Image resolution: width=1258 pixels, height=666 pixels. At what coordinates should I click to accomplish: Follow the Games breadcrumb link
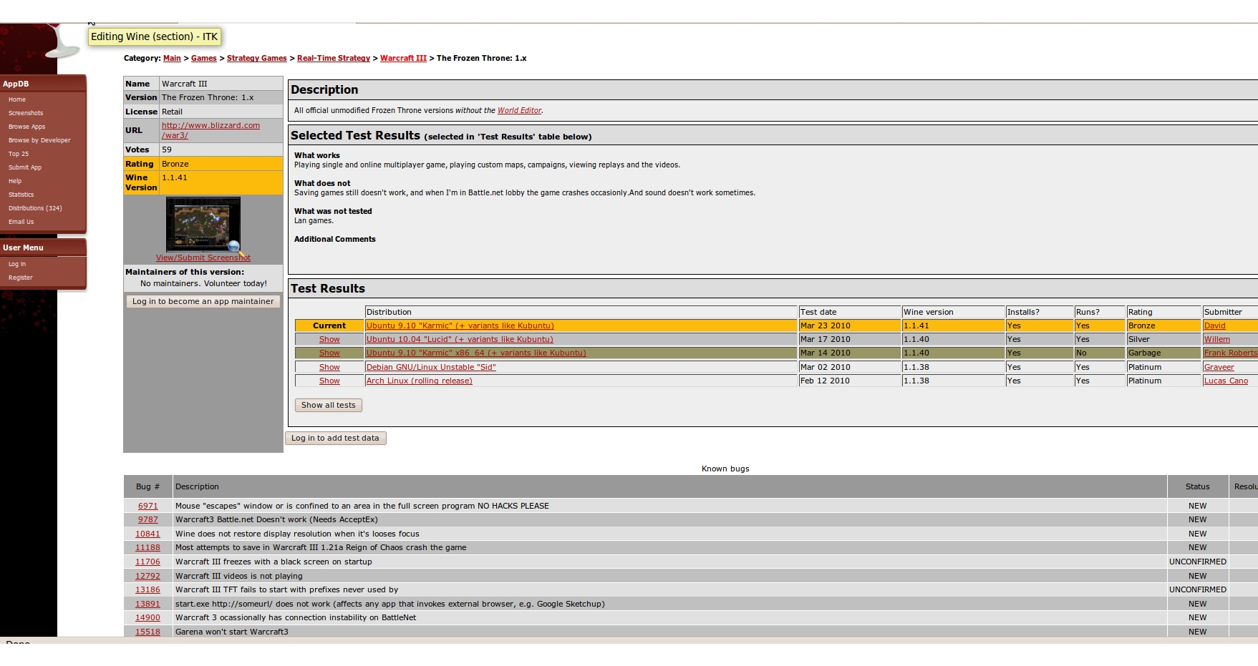point(204,59)
